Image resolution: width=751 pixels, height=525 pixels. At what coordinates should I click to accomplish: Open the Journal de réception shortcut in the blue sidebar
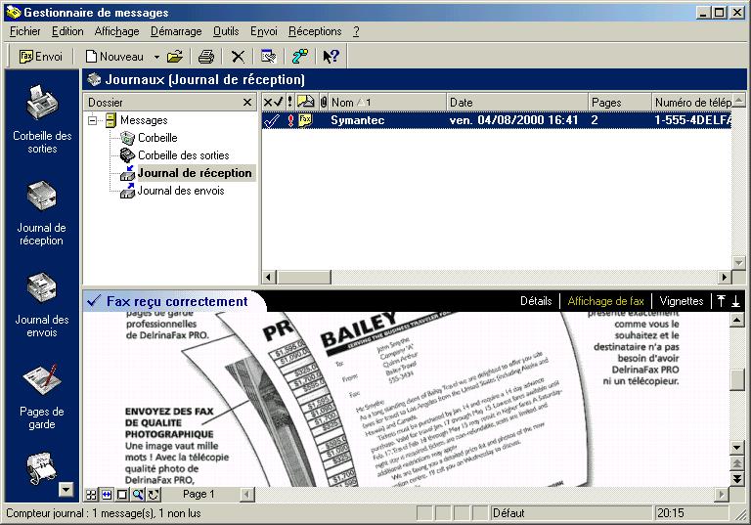coord(42,213)
